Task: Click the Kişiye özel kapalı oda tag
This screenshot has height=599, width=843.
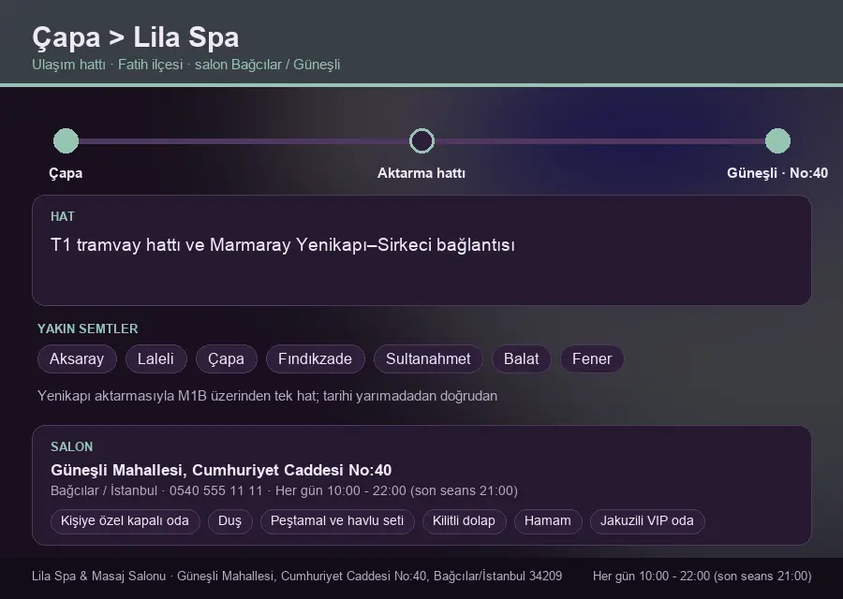Action: (x=126, y=521)
